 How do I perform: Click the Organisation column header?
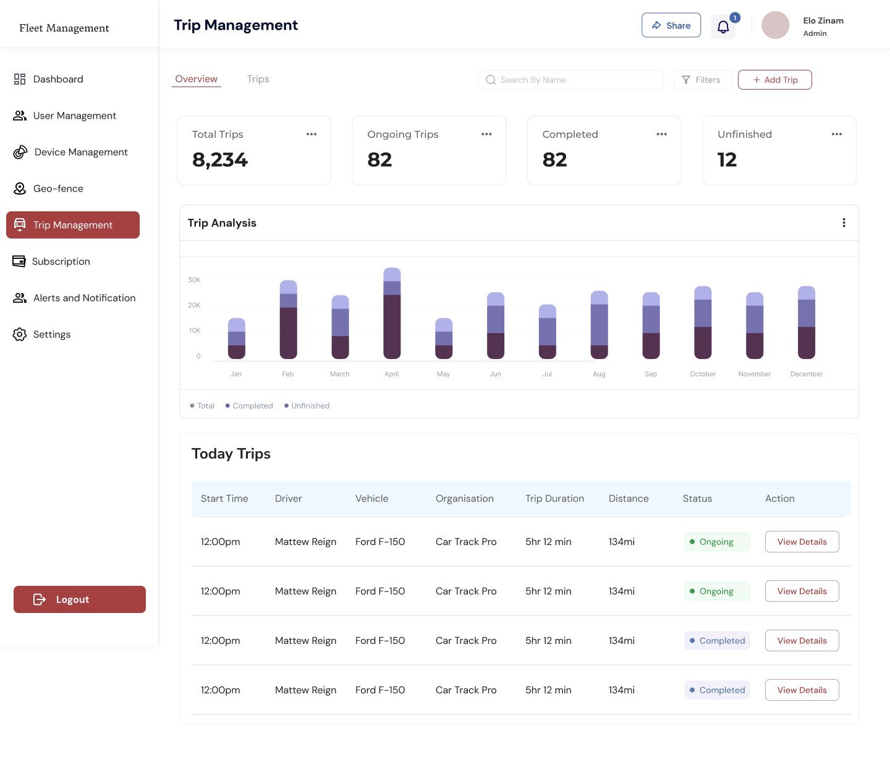465,499
